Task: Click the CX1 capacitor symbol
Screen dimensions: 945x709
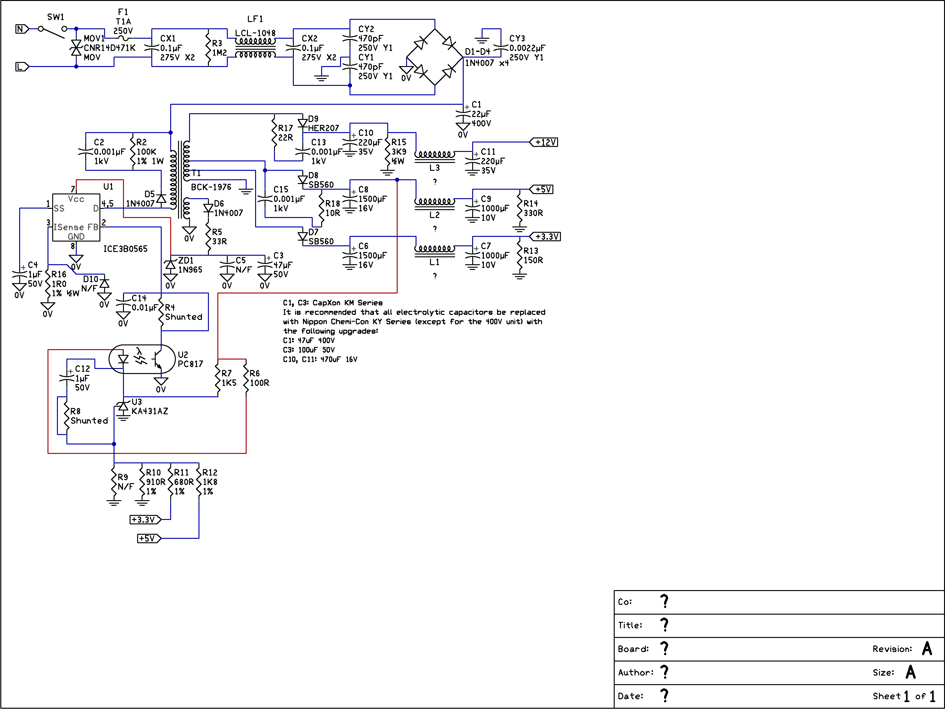Action: point(152,48)
